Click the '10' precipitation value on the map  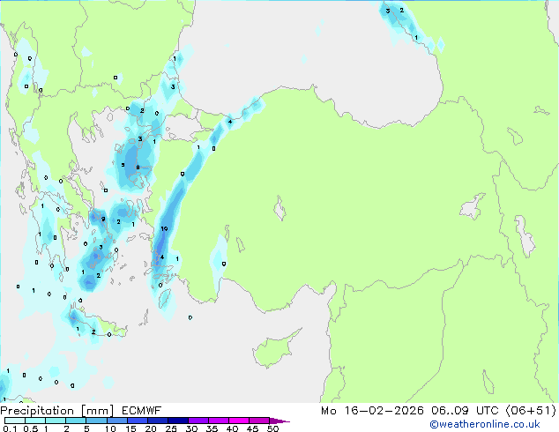click(x=164, y=228)
